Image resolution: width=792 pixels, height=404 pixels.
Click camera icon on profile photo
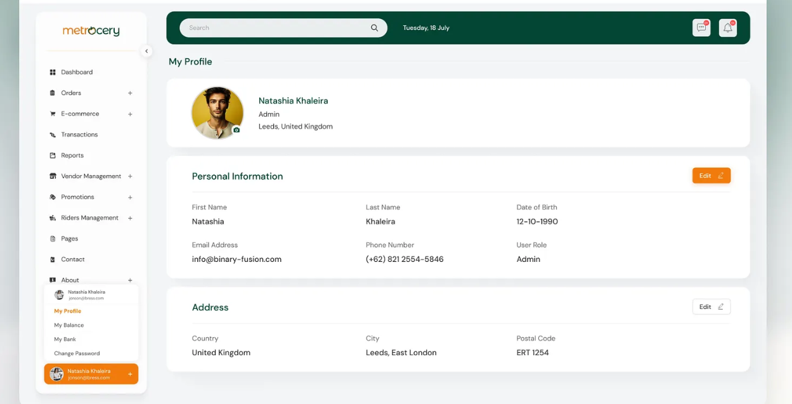point(237,130)
